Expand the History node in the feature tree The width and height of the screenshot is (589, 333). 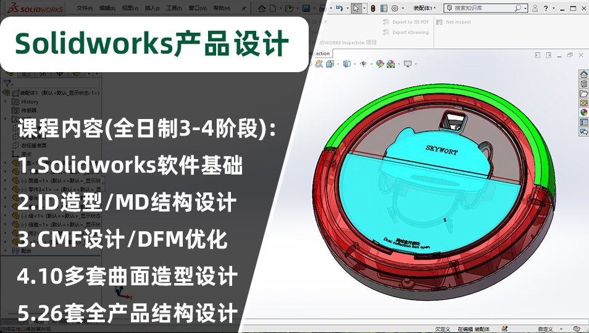point(6,102)
